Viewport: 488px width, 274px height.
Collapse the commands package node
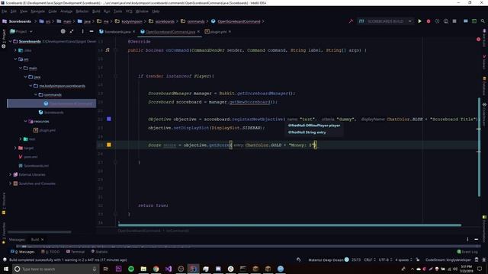[x=36, y=94]
